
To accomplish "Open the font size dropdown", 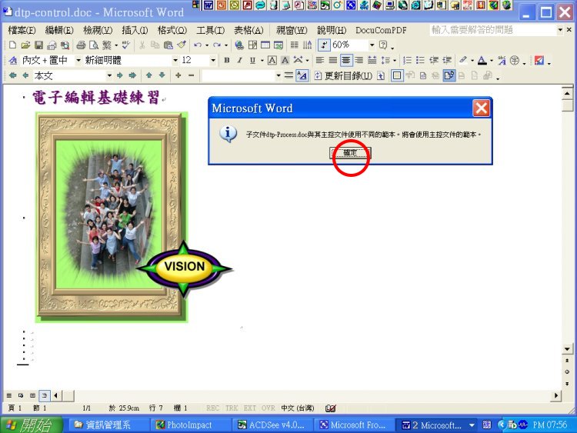I will [212, 60].
